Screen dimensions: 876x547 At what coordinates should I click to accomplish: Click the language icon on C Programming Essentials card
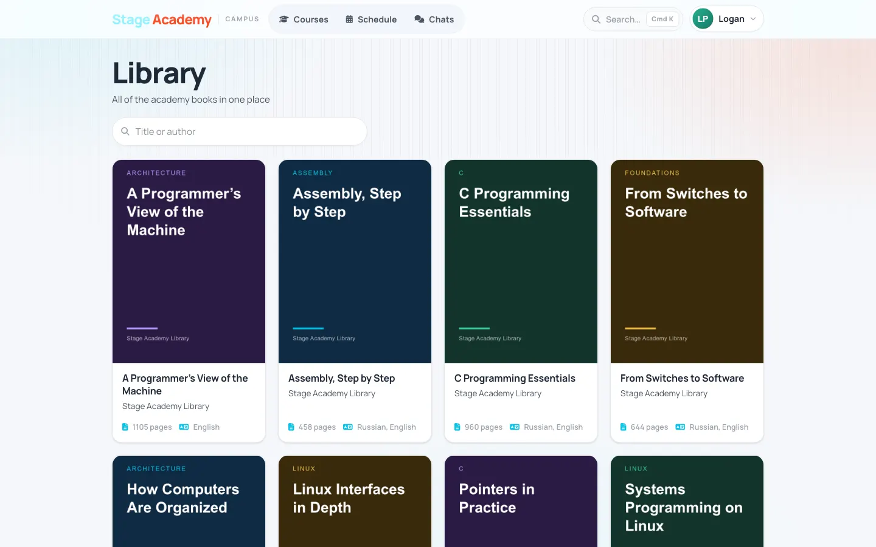[515, 427]
